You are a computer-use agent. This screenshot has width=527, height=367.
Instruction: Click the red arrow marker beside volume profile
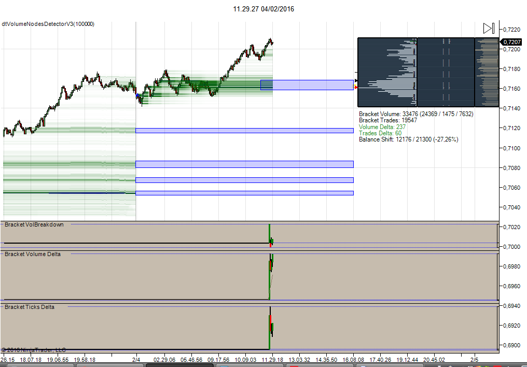pos(356,87)
